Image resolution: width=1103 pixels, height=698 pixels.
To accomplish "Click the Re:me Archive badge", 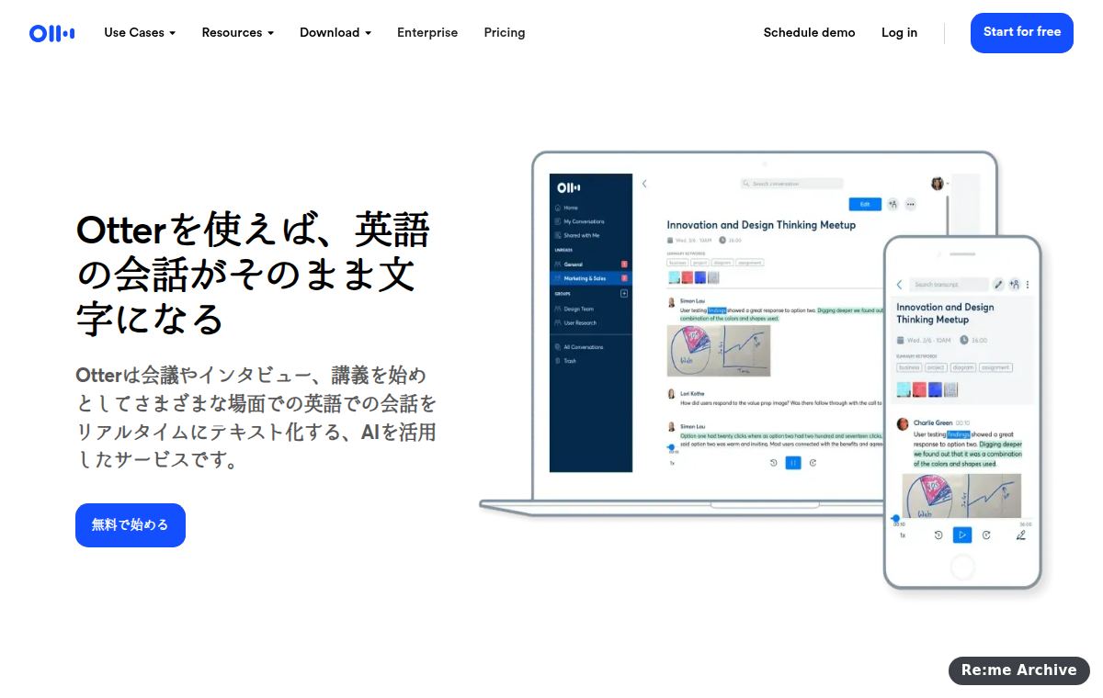I will (1019, 670).
